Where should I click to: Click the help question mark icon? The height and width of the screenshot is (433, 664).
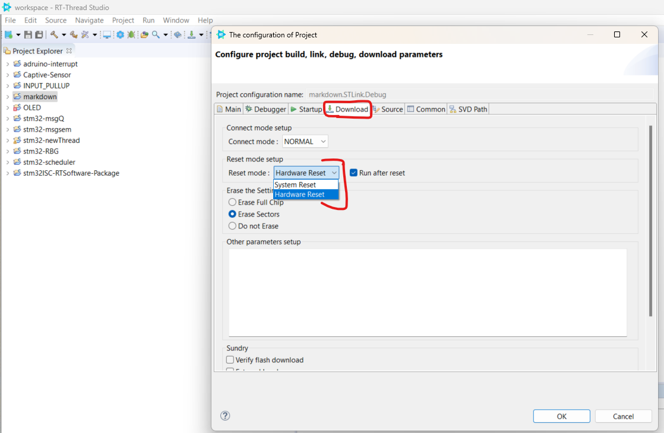[x=225, y=416]
